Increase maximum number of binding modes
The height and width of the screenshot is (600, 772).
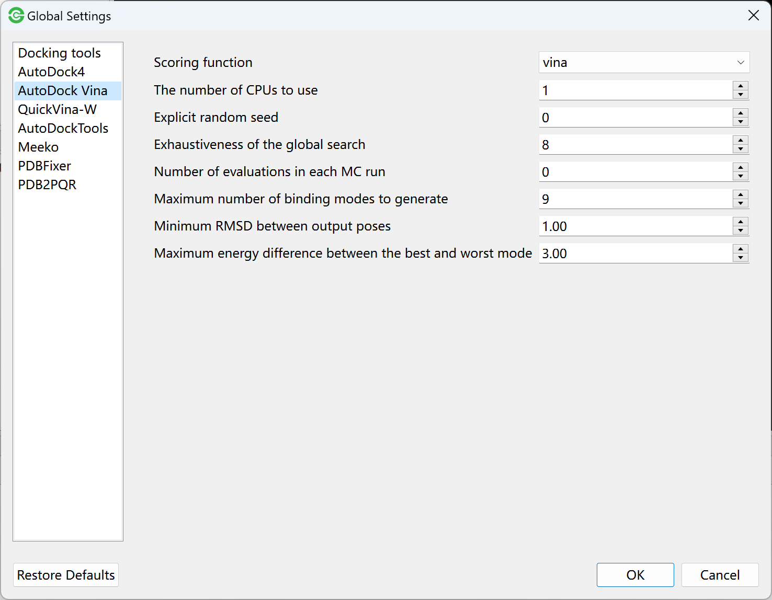tap(741, 194)
